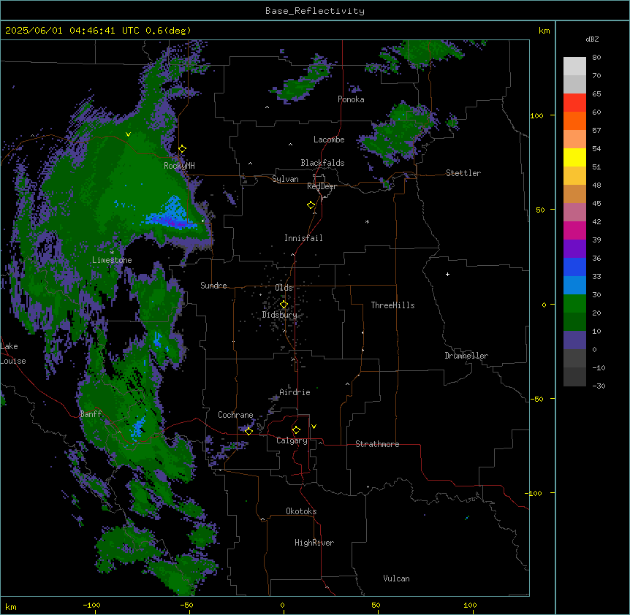
Task: Click the Sundre town label
Action: (213, 286)
